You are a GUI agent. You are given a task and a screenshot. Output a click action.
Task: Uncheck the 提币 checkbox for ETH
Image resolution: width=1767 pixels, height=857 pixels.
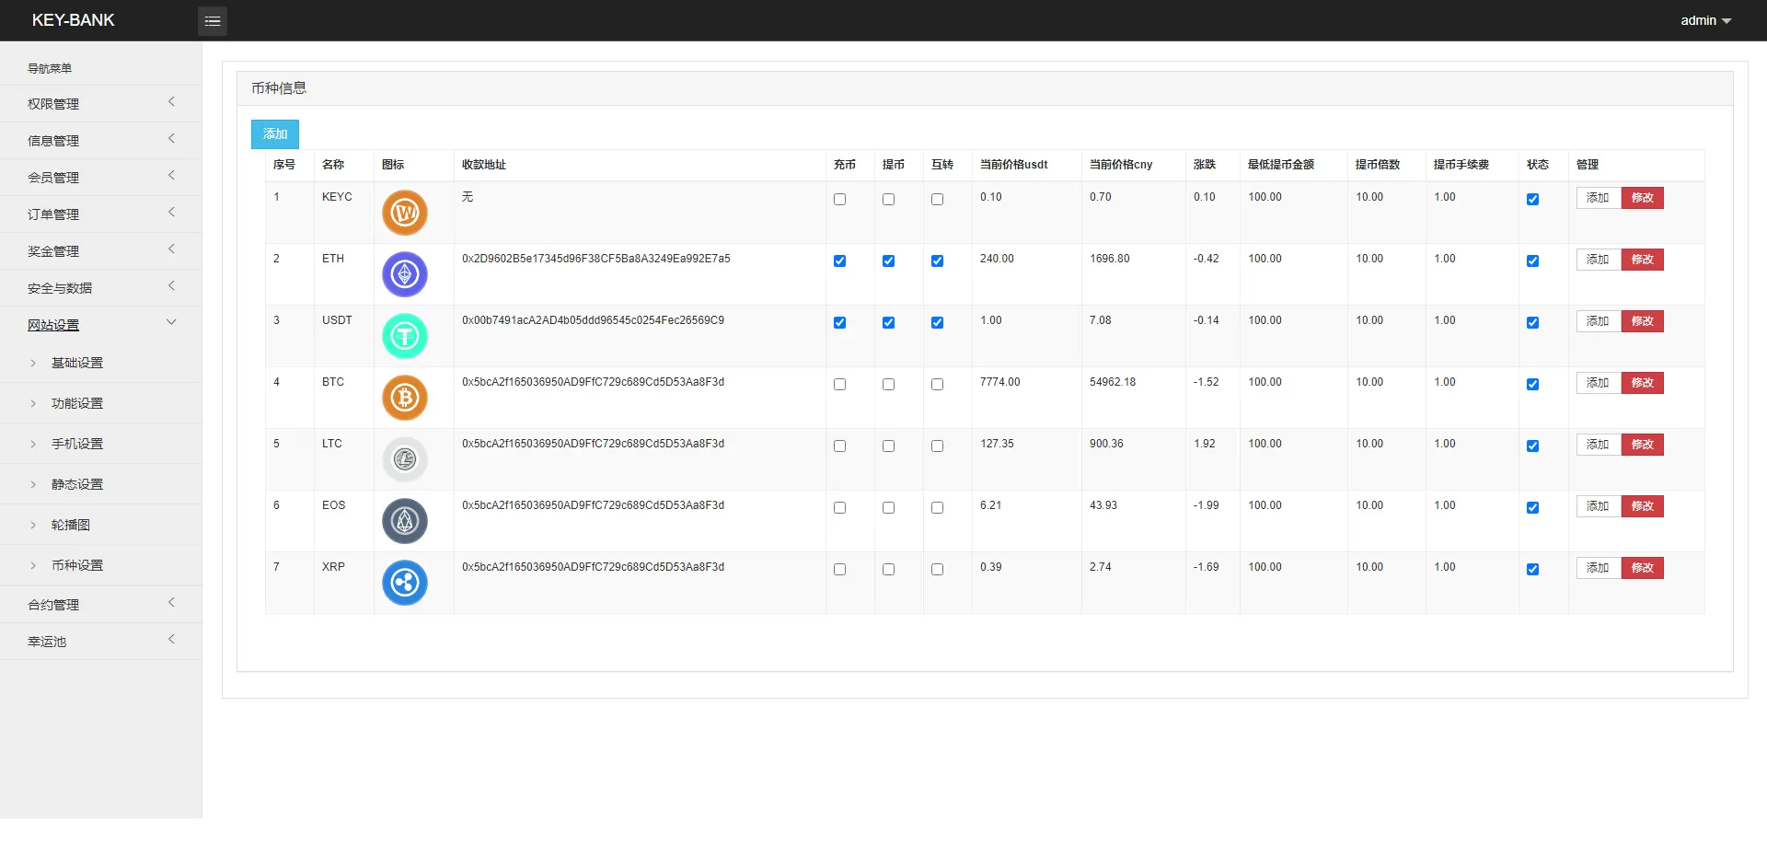[x=888, y=261]
